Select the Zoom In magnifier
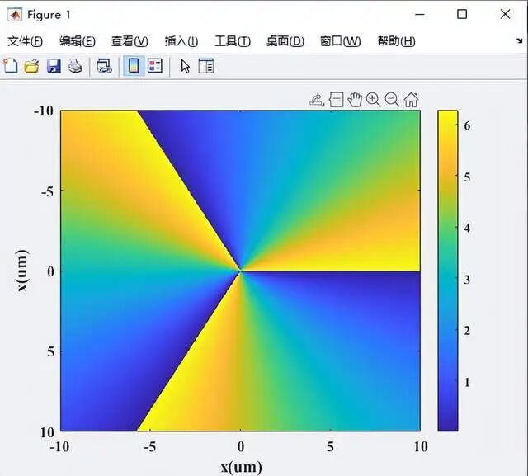Image resolution: width=528 pixels, height=476 pixels. 374,100
